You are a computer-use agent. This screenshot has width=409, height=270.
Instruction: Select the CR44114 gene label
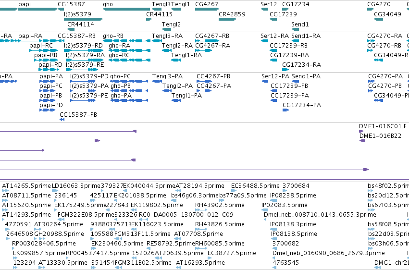coord(81,24)
